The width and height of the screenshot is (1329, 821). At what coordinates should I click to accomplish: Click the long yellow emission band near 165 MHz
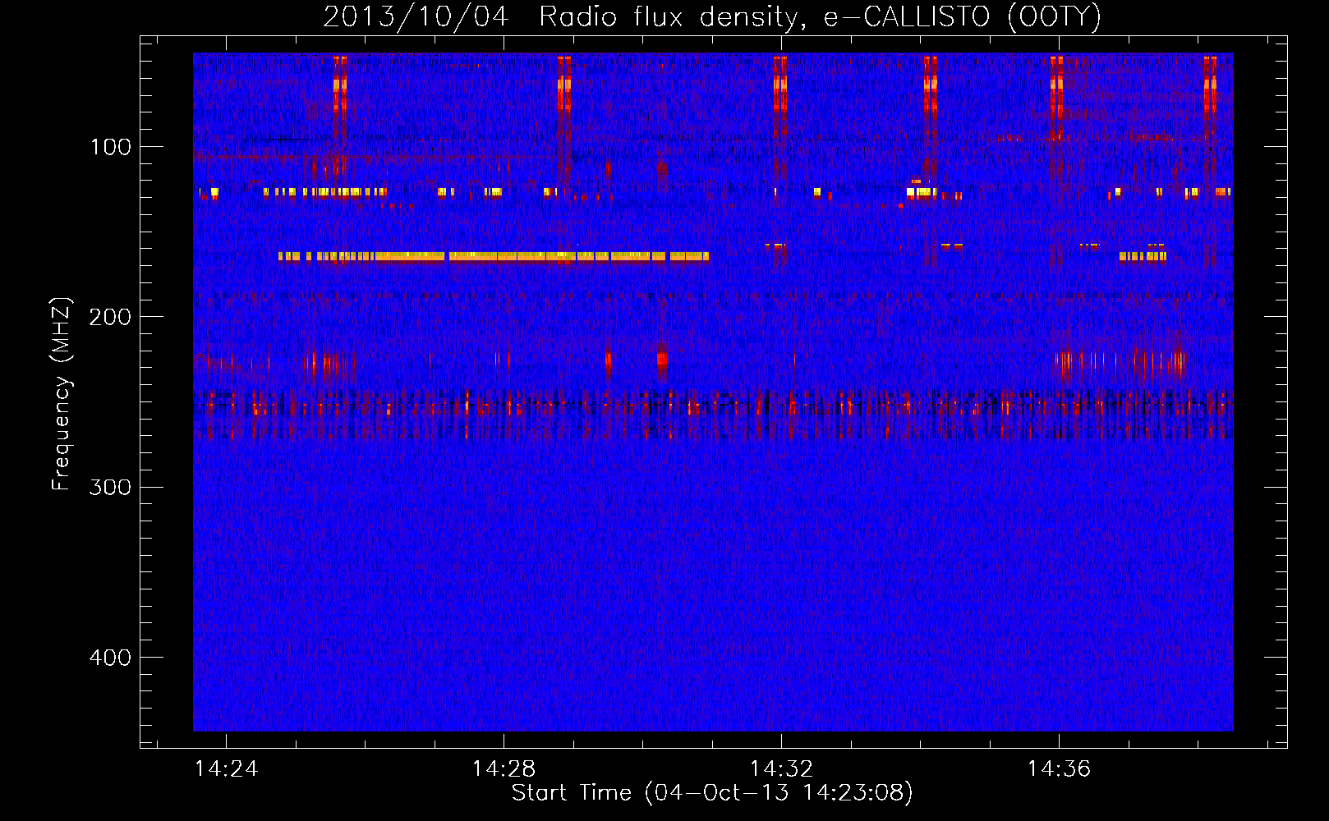pyautogui.click(x=493, y=256)
